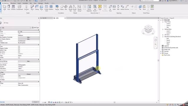
Task: Expand the 3D Views tree node
Action: click(163, 35)
